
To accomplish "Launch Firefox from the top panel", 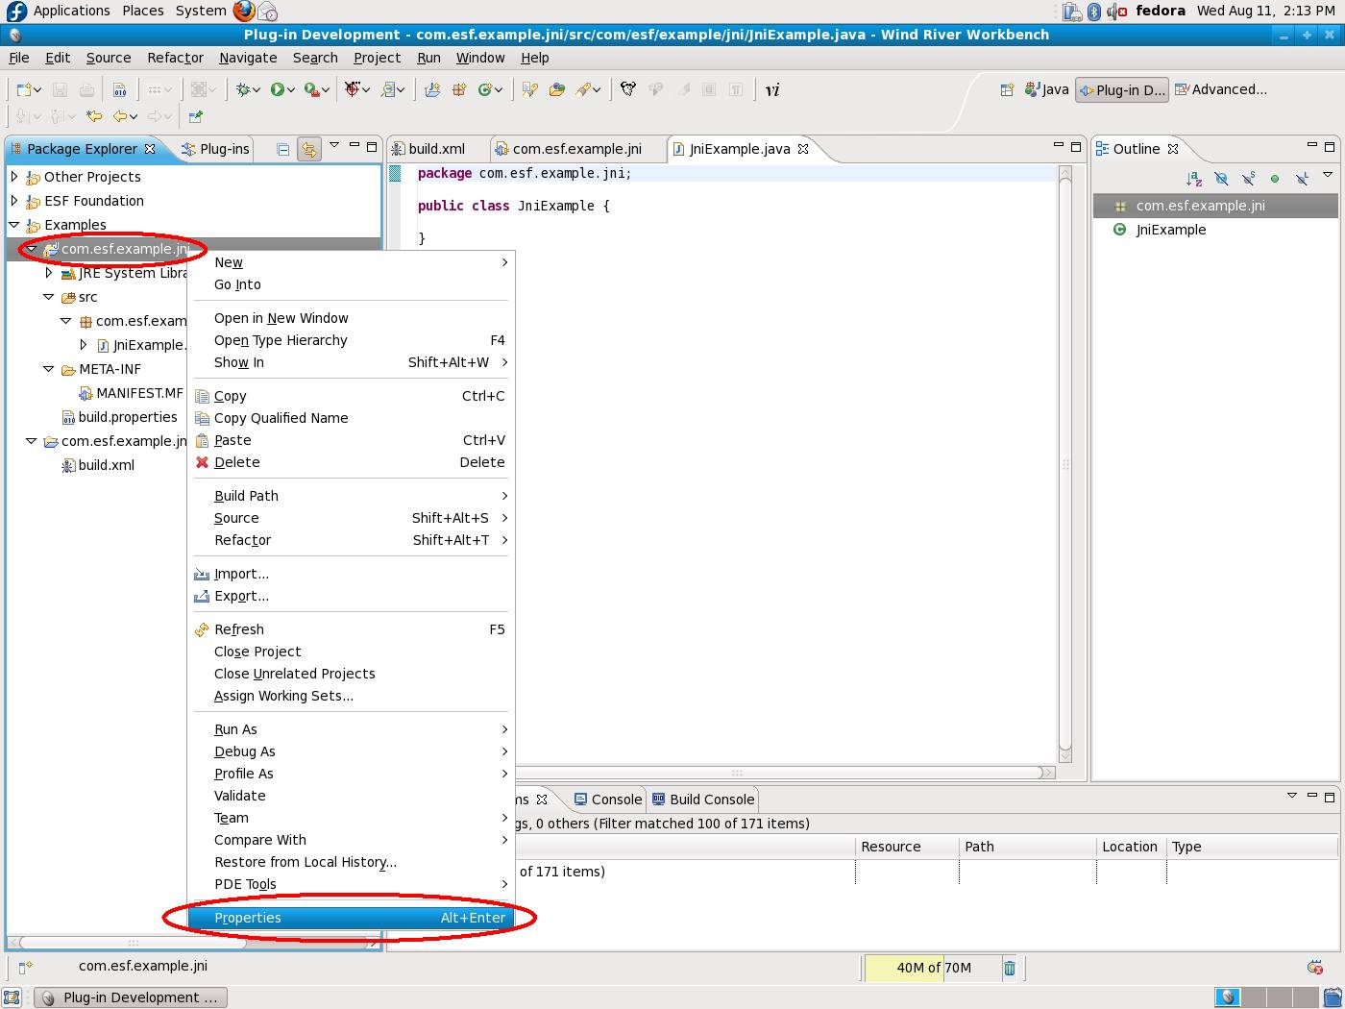I will tap(244, 11).
